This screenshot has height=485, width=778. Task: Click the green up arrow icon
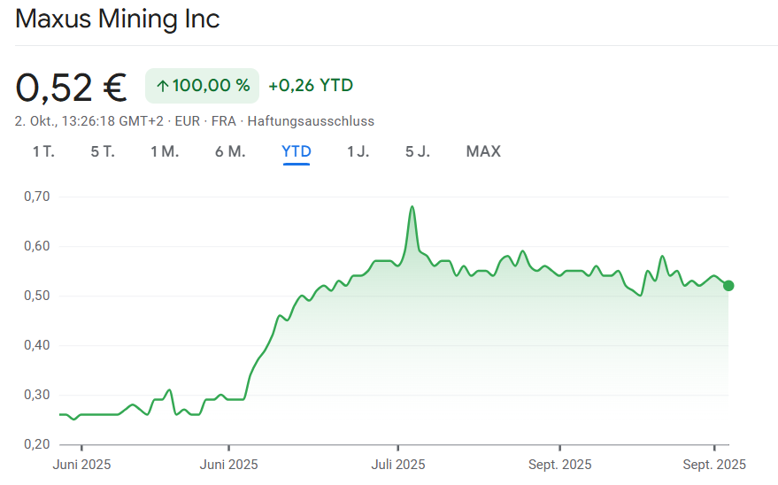(x=162, y=86)
